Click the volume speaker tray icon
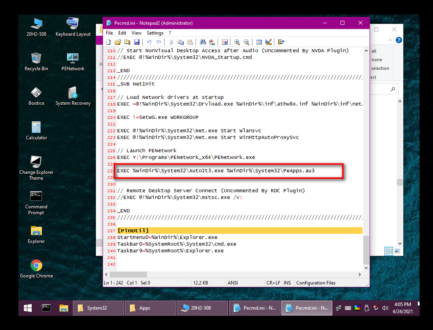 [385, 308]
